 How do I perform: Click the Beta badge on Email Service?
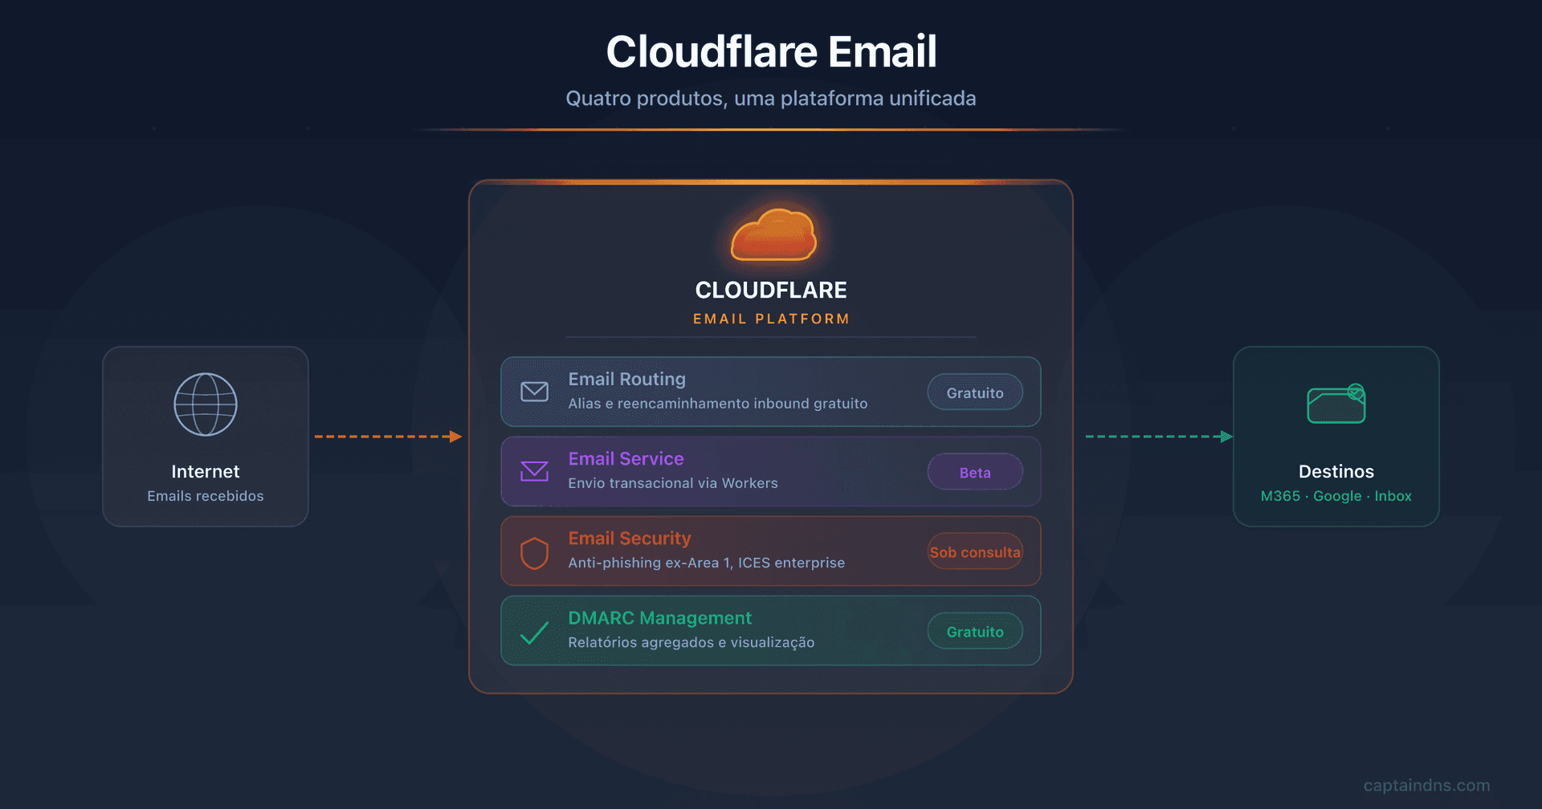click(975, 472)
